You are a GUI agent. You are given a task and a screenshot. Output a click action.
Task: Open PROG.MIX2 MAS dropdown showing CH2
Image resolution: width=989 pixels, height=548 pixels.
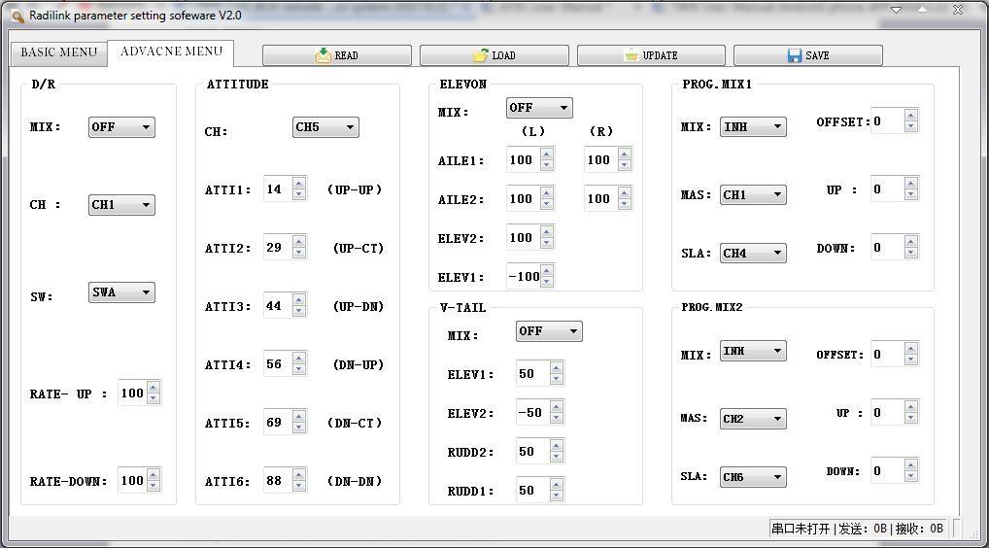(x=753, y=419)
